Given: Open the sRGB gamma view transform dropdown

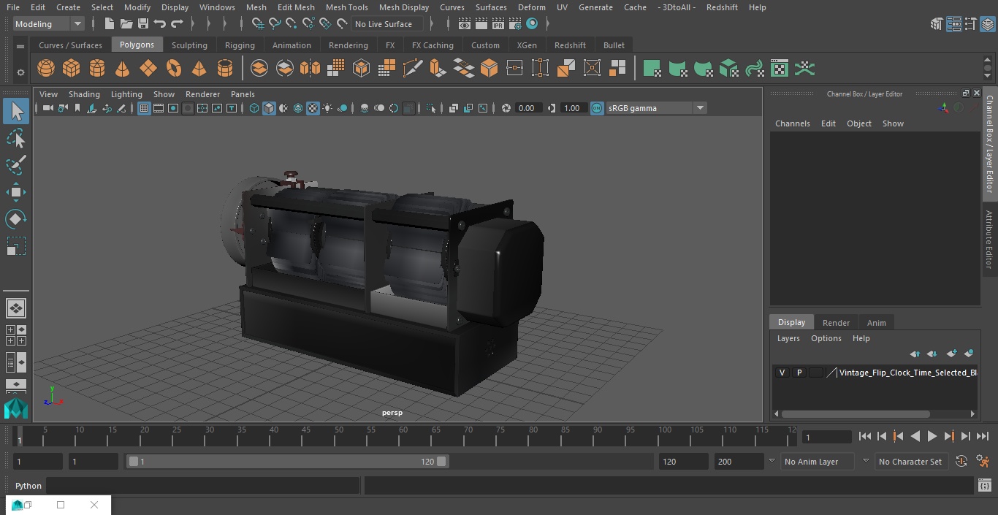Looking at the screenshot, I should (655, 108).
